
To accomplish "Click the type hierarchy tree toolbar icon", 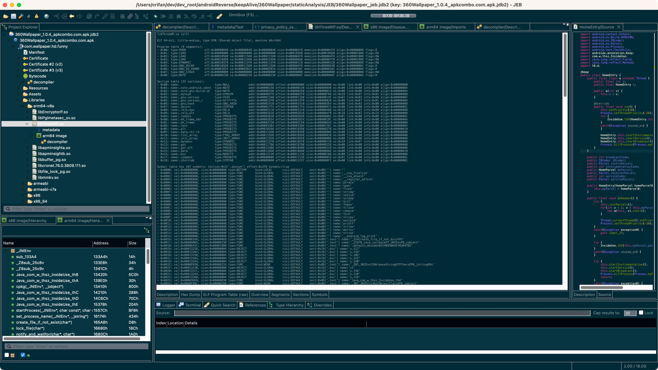I will pyautogui.click(x=137, y=16).
